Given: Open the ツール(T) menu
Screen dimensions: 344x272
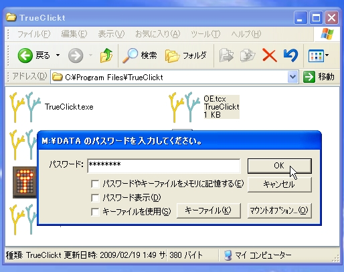Looking at the screenshot, I should pos(205,34).
